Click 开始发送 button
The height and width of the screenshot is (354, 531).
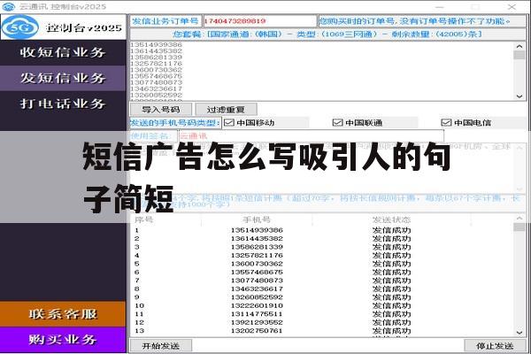[161, 346]
